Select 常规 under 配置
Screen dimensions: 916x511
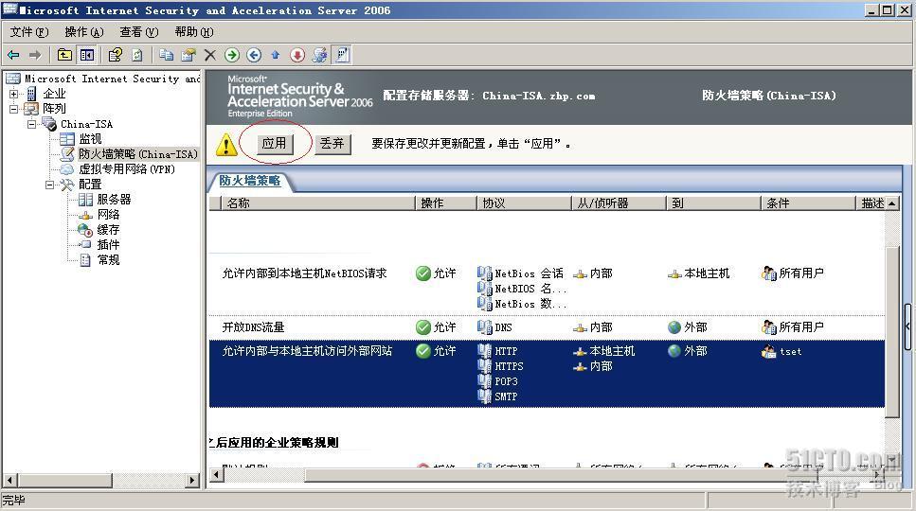(x=108, y=260)
